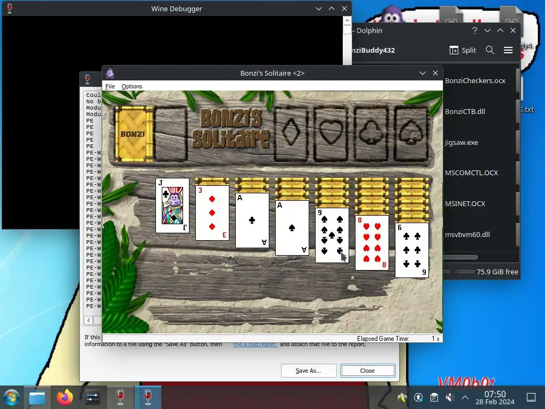Click the horizontal scrollbar in Dolphin file list
This screenshot has width=545, height=409.
460,257
